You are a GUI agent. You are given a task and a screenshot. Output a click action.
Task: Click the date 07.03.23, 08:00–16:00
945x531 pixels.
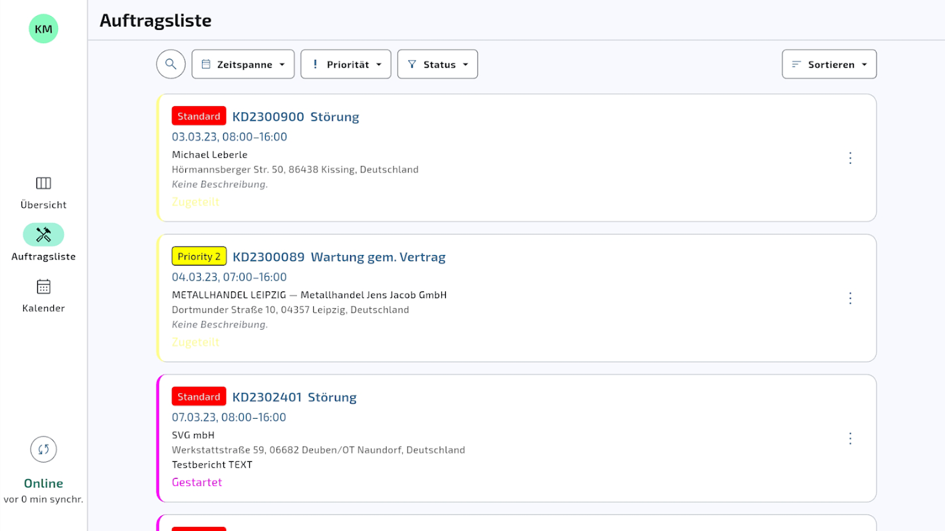[x=229, y=417]
